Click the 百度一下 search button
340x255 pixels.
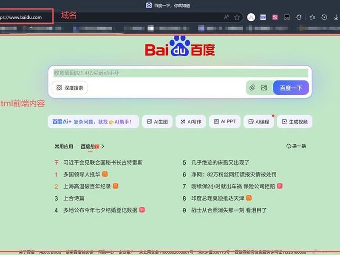pos(291,88)
